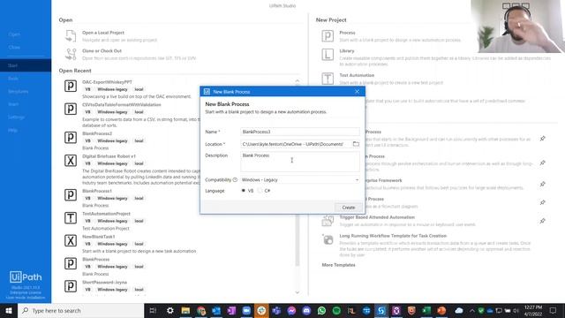Open Zoom from the taskbar
Viewport: 565px width, 318px height.
point(246,310)
